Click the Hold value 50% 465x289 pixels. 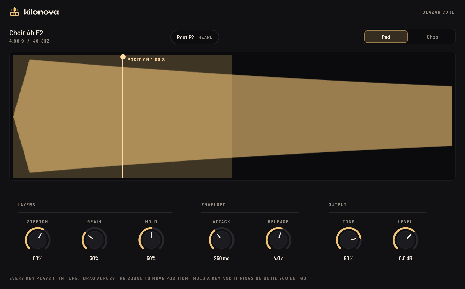tap(151, 258)
